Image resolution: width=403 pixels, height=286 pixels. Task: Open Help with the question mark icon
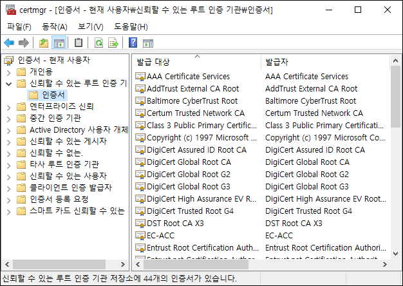[x=133, y=43]
